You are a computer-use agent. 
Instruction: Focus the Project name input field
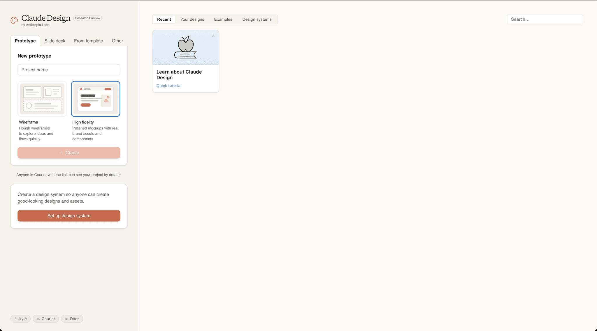69,70
